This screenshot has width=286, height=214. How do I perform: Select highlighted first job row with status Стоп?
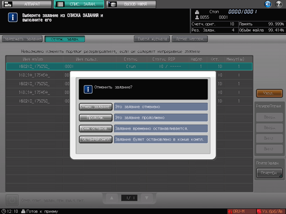[129, 66]
